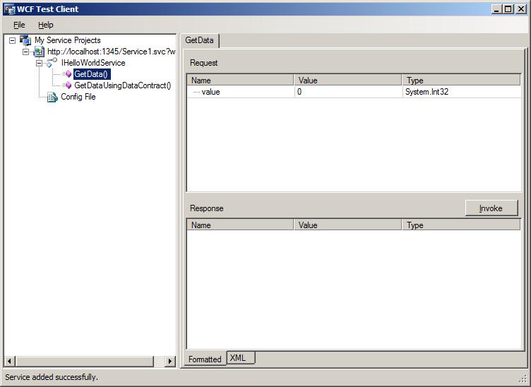Switch to the Formatted tab
This screenshot has height=387, width=531.
tap(205, 359)
